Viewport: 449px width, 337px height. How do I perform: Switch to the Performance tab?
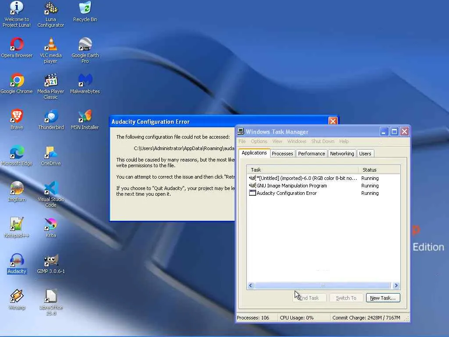tap(312, 154)
